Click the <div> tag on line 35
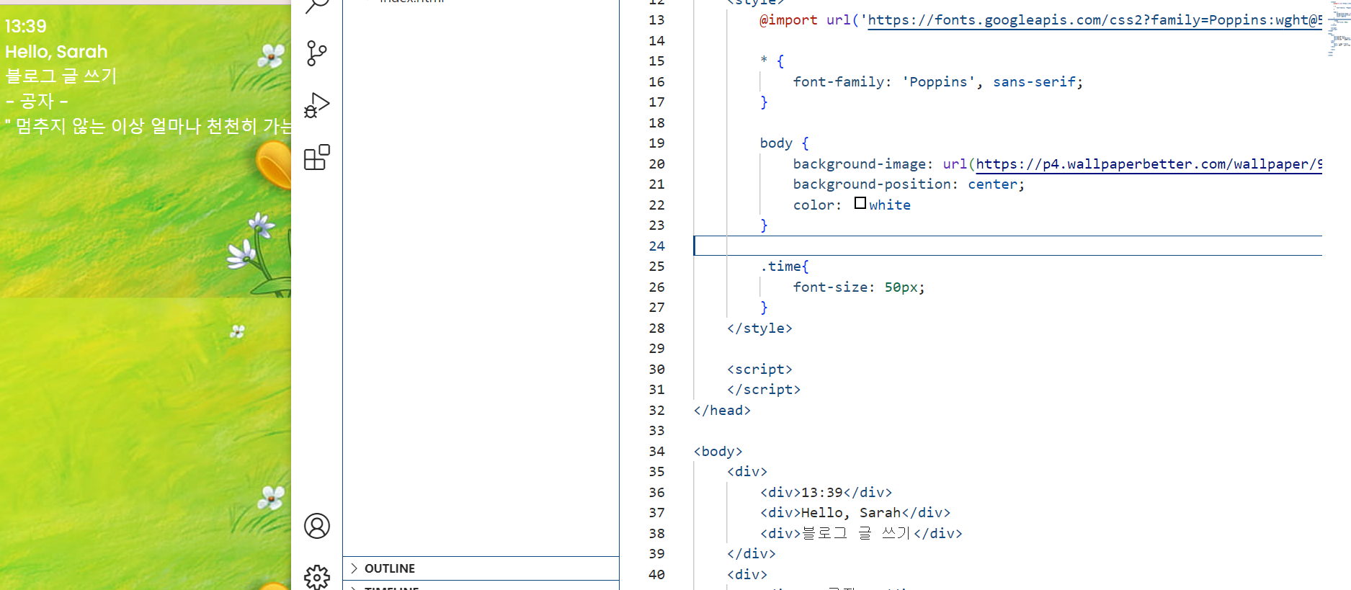This screenshot has height=590, width=1351. click(747, 472)
